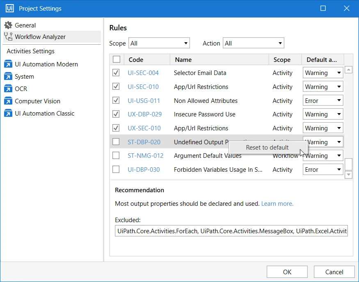This screenshot has height=282, width=359.
Task: Open default action dropdown for UI-SEC-010
Action: (x=323, y=86)
